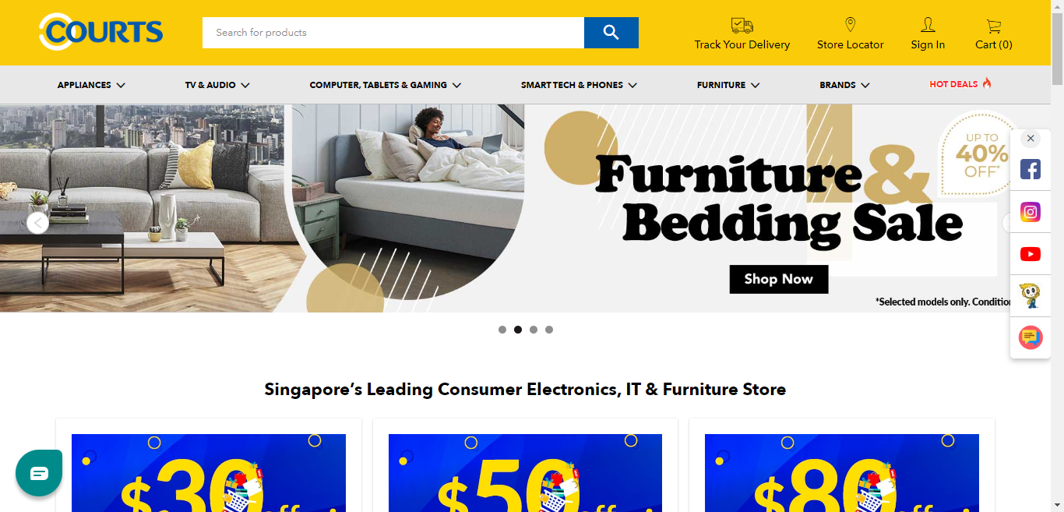Image resolution: width=1064 pixels, height=512 pixels.
Task: Click the Shop Now banner button
Action: [x=779, y=279]
